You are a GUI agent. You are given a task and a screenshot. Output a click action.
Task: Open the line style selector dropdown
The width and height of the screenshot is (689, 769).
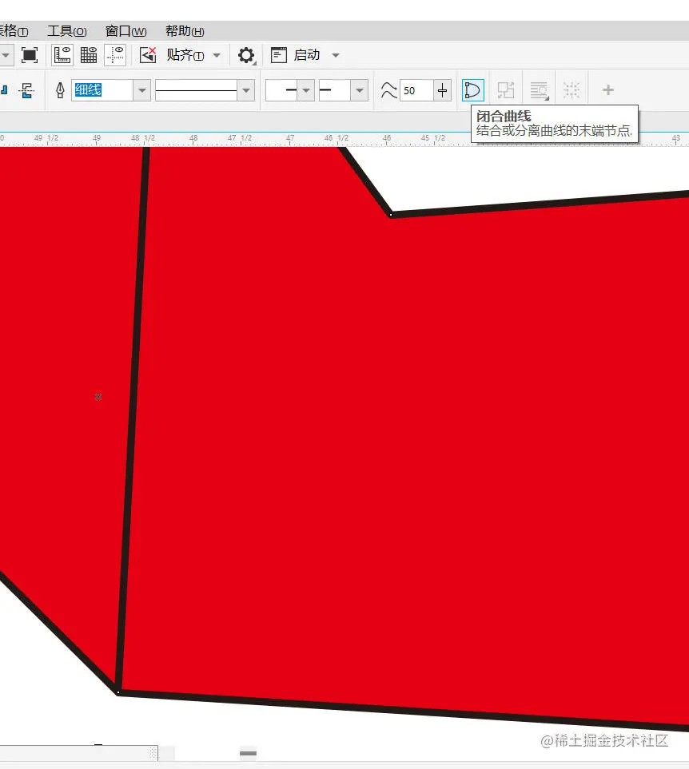246,90
